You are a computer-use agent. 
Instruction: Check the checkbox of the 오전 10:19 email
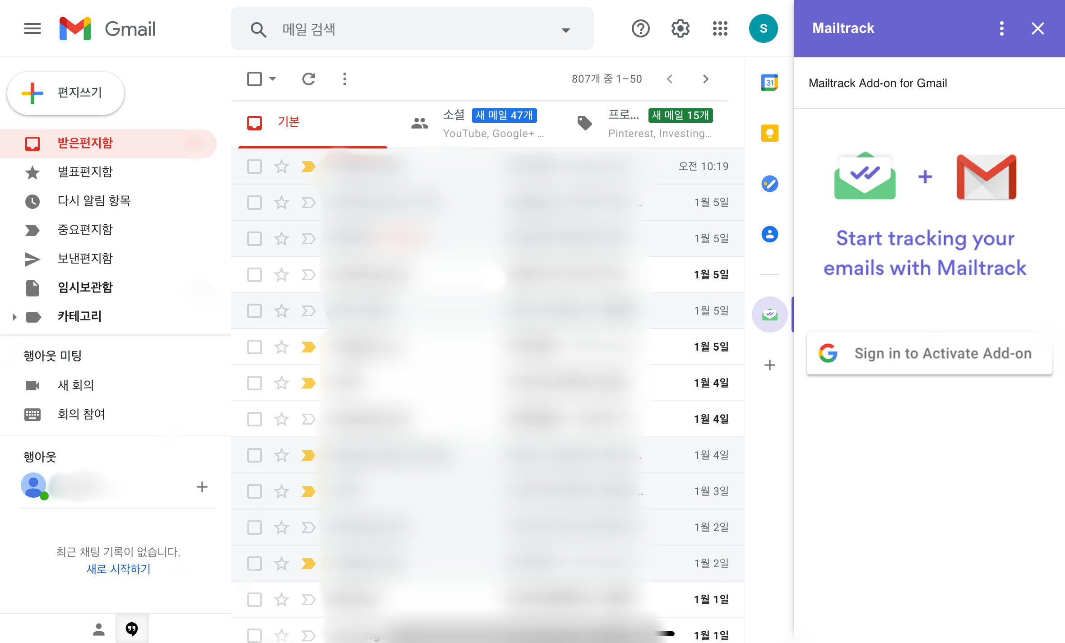(x=255, y=167)
